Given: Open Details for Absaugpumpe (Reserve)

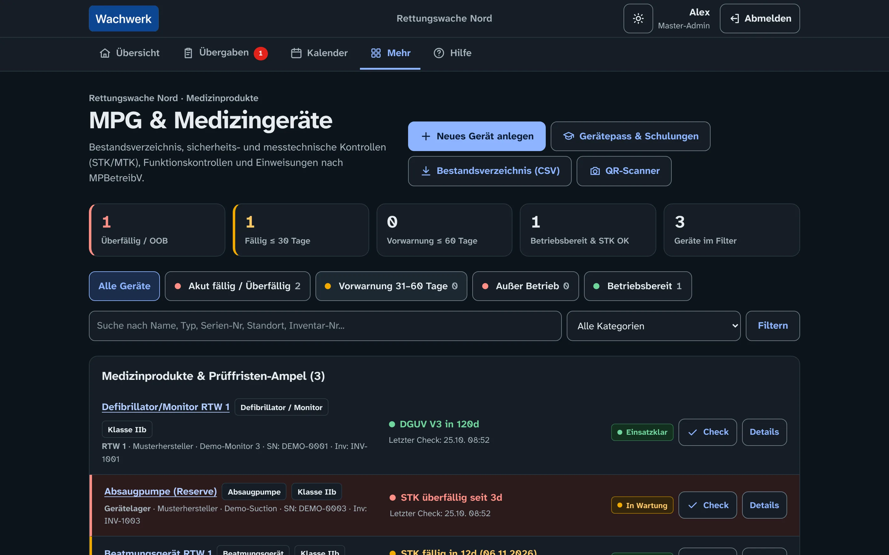Looking at the screenshot, I should pyautogui.click(x=764, y=505).
